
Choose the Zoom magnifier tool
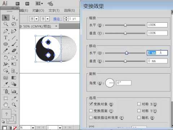(14, 105)
